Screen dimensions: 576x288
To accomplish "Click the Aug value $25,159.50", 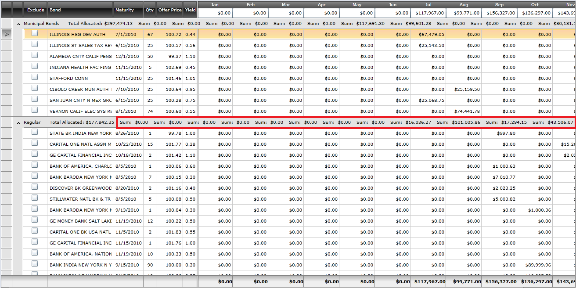I will point(467,90).
